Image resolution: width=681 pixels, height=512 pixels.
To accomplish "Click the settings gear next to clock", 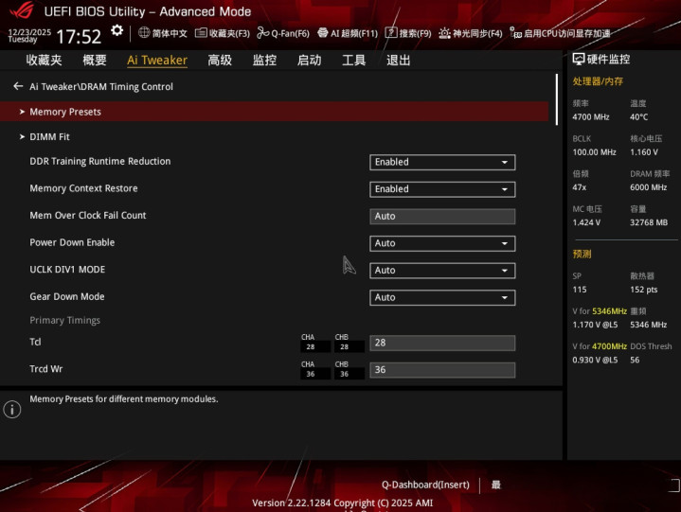I will pyautogui.click(x=116, y=31).
